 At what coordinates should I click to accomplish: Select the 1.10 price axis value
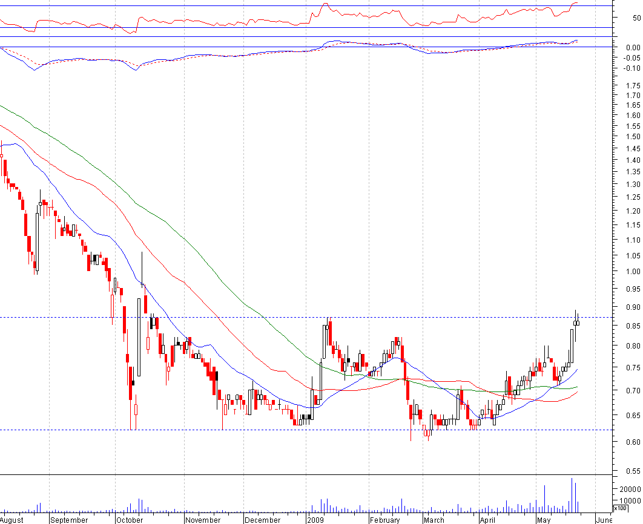(x=633, y=240)
